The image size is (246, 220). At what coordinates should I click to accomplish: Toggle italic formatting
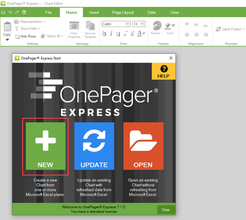tap(111, 34)
